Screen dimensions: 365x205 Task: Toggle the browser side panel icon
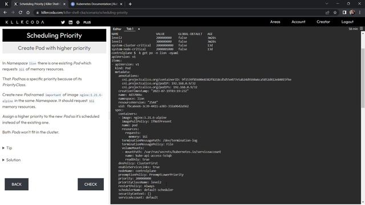point(344,13)
